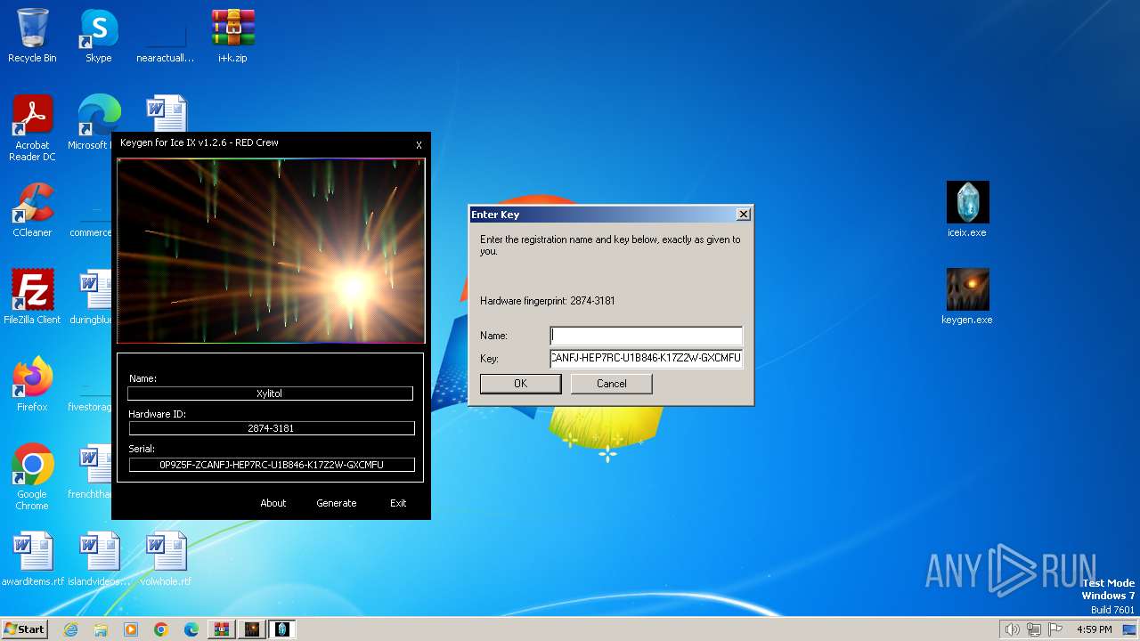The width and height of the screenshot is (1140, 641).
Task: Click the keygen Hardware ID field
Action: point(272,428)
